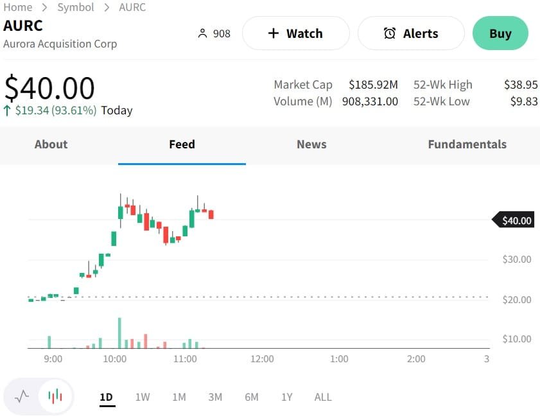Set chart range to 1M
540x420 pixels.
point(179,397)
